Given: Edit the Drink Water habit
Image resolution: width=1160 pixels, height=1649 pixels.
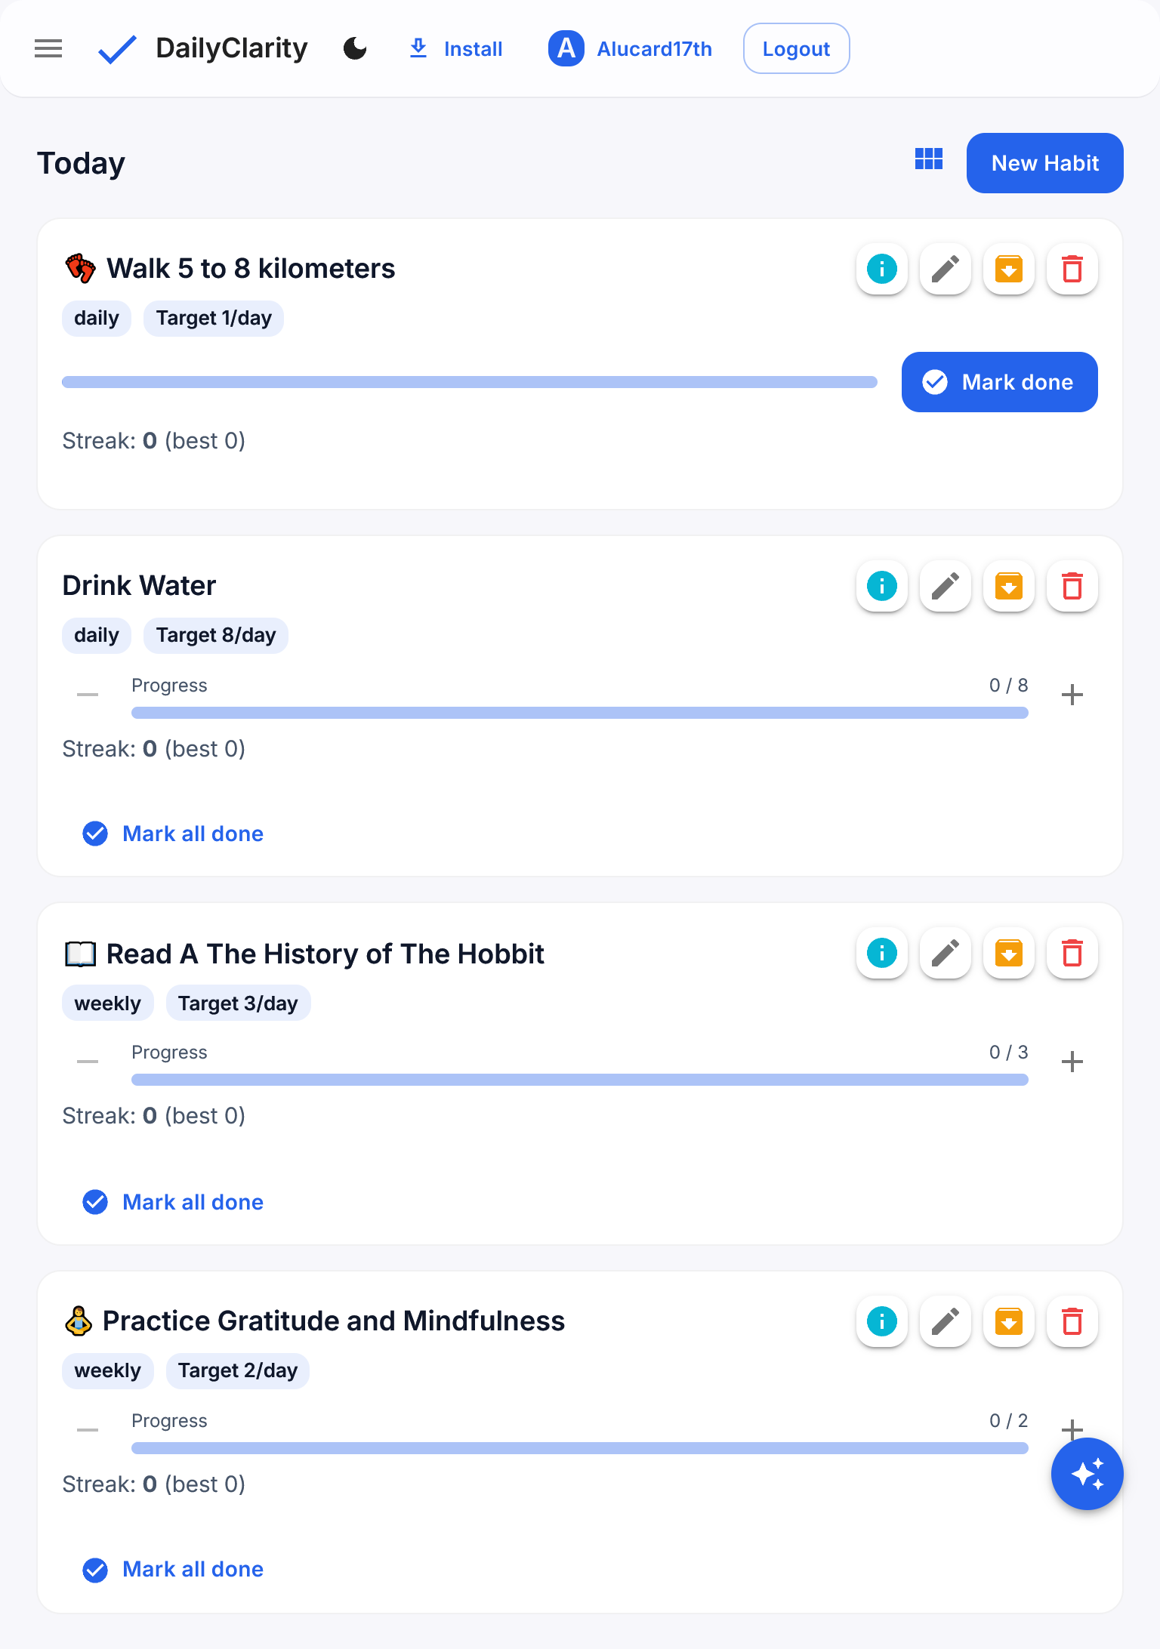Looking at the screenshot, I should point(945,586).
